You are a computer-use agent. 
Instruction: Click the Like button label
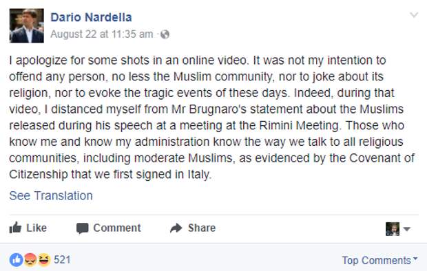coord(37,228)
